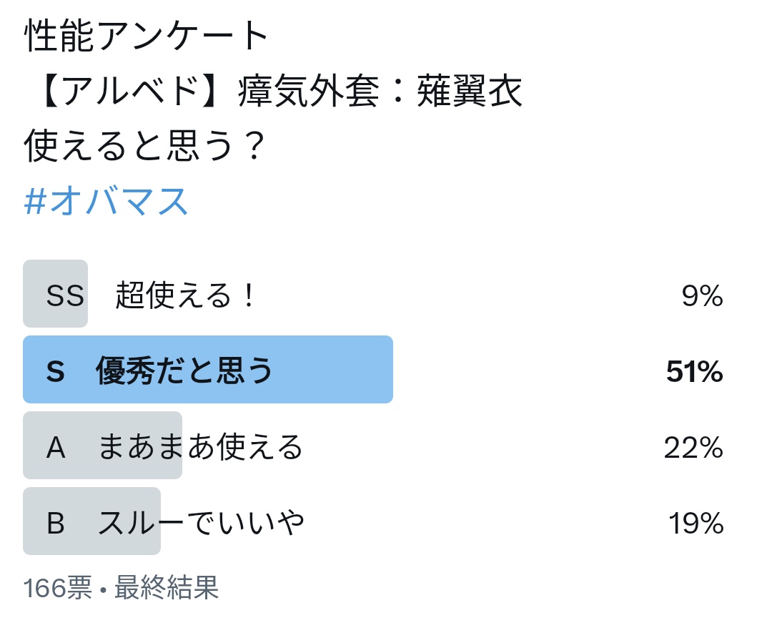Click the 【アルベド】瘴気外套：薤翼衣 text line
The height and width of the screenshot is (623, 772).
(279, 91)
